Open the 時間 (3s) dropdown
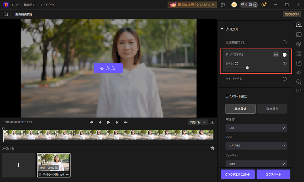The height and width of the screenshot is (182, 304). point(197,122)
